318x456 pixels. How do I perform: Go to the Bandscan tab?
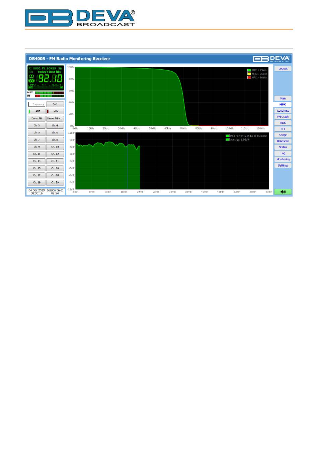pyautogui.click(x=283, y=141)
